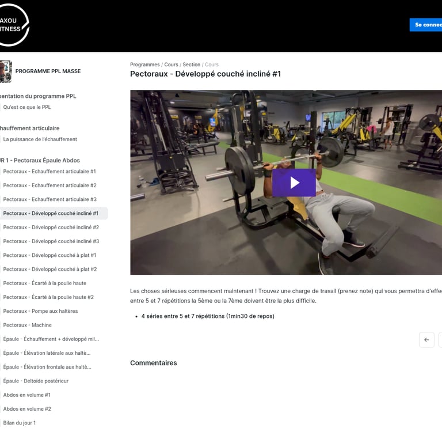Viewport: 442px width, 432px height.
Task: Open Bilan du jour 1
Action: click(20, 423)
